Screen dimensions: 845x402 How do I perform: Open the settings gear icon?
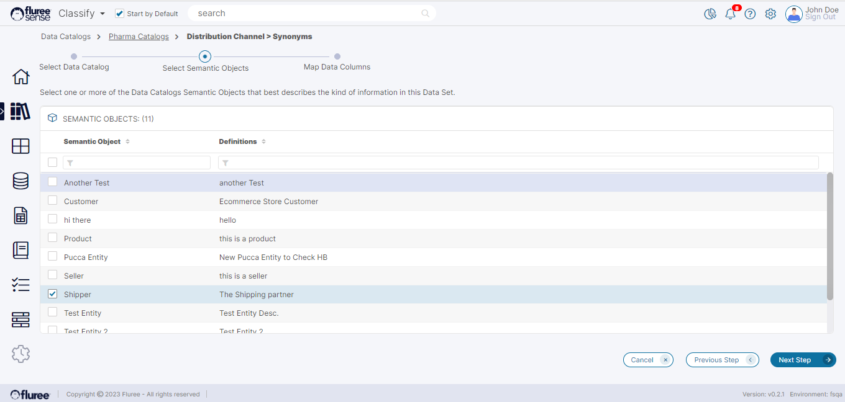pos(770,14)
